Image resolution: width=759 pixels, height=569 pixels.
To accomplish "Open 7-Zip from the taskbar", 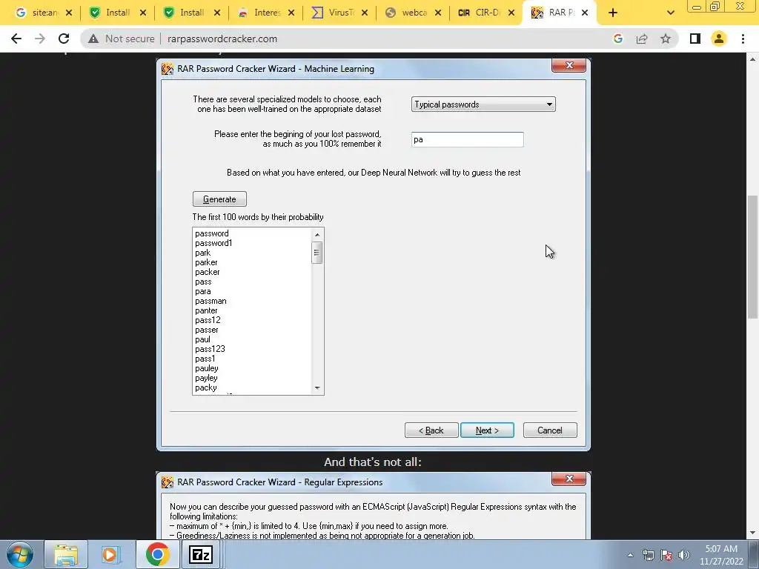I will (201, 554).
